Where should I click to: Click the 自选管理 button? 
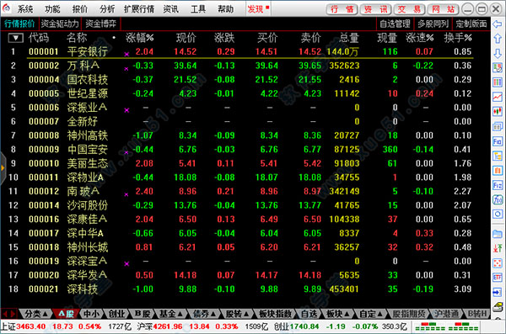(395, 24)
